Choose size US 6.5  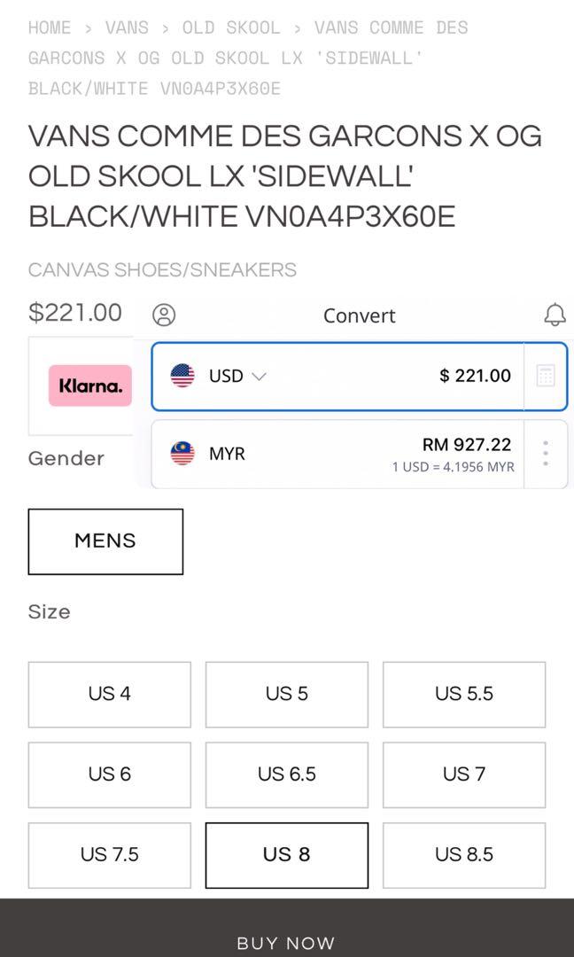[287, 774]
